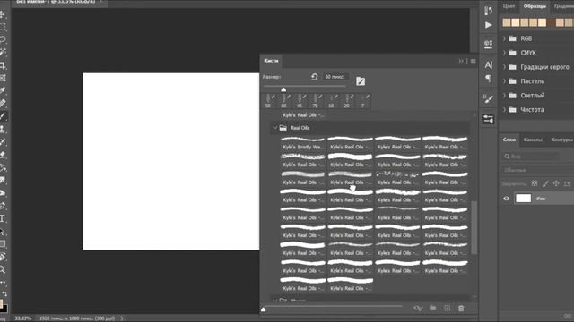Collapse Brushes panel with double arrows

pos(461,61)
